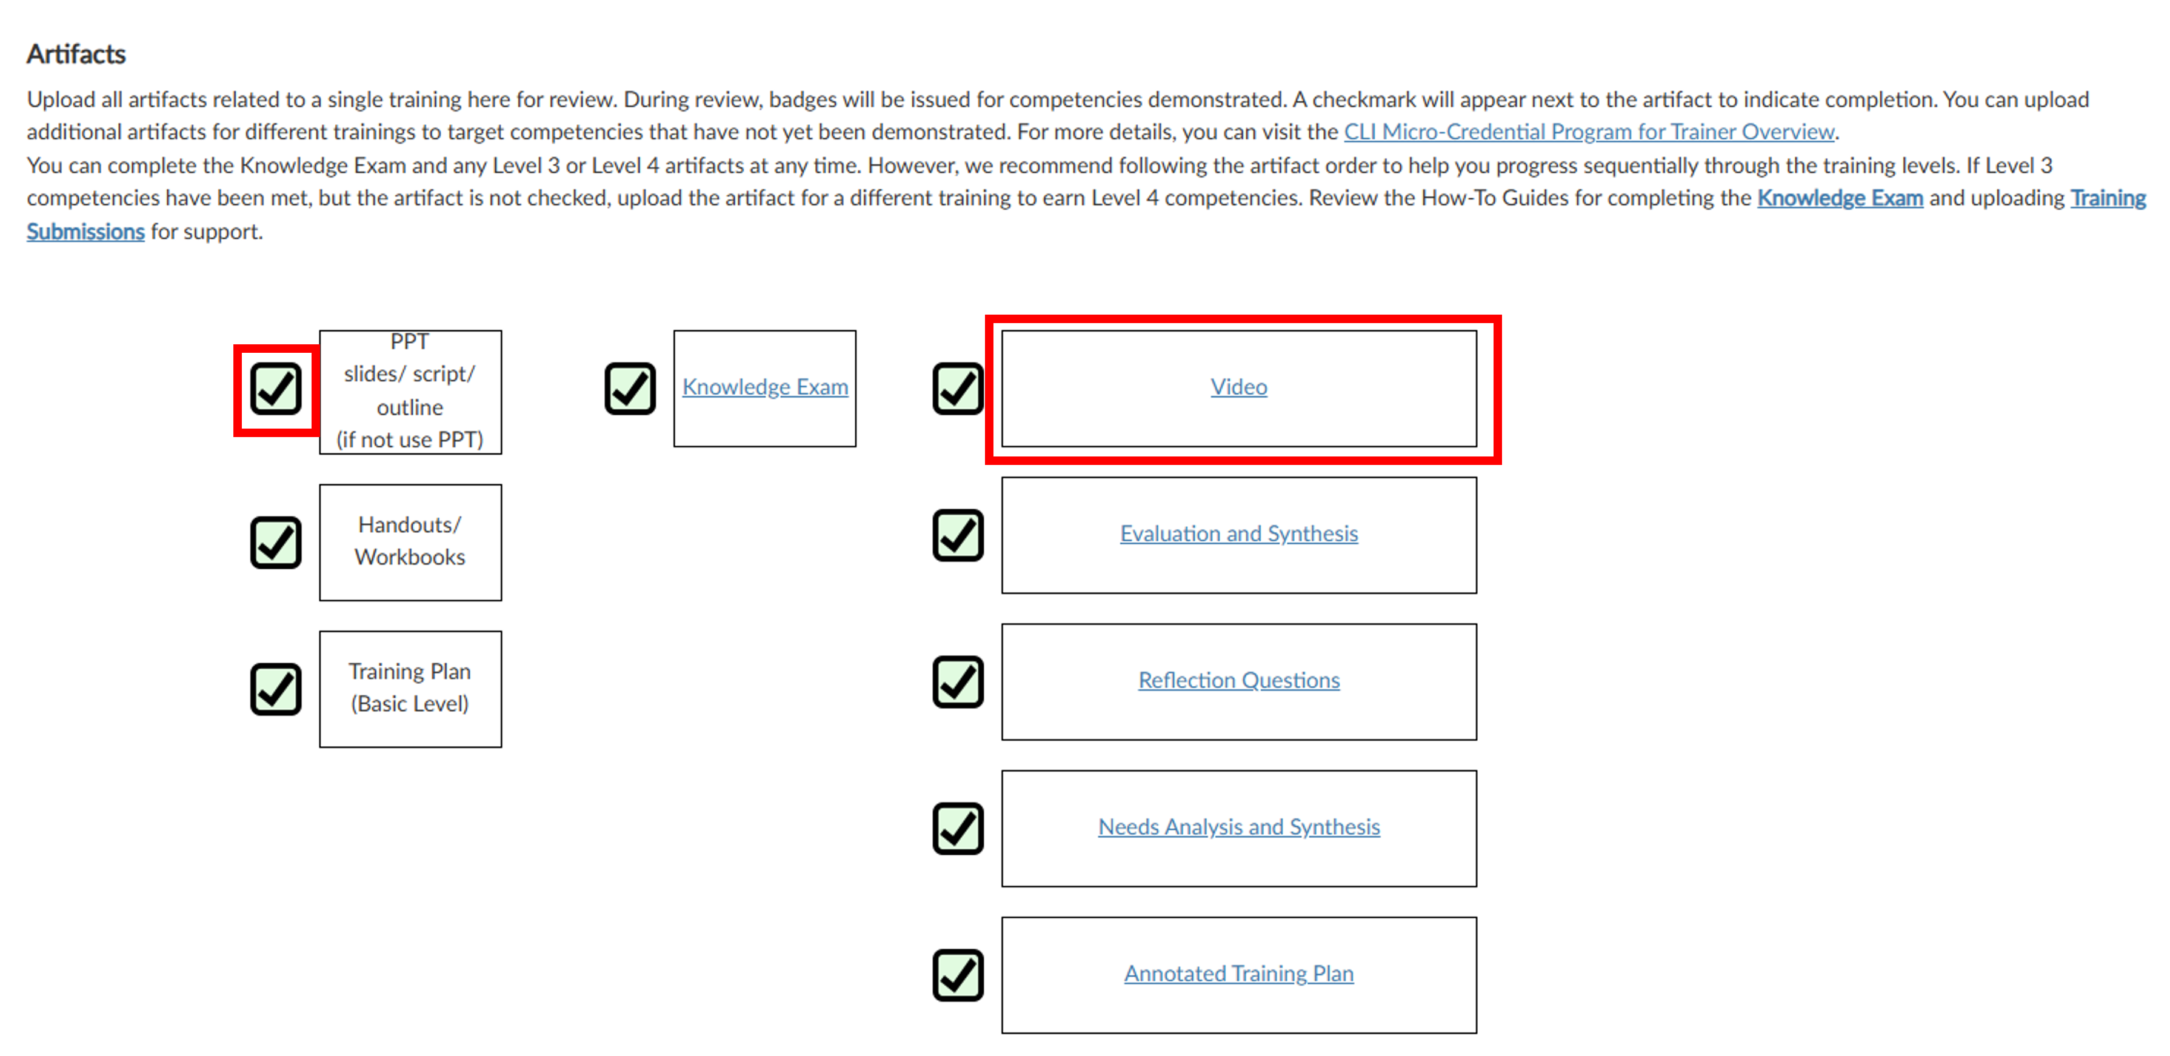The height and width of the screenshot is (1056, 2170).
Task: Select the Handouts/Workbooks artifact box
Action: click(x=410, y=542)
